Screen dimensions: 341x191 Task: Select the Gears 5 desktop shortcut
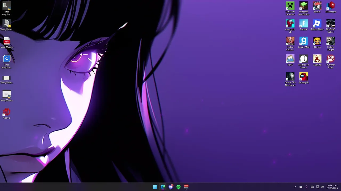(7, 114)
